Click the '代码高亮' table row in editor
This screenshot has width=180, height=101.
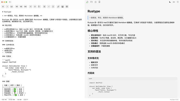point(14,93)
